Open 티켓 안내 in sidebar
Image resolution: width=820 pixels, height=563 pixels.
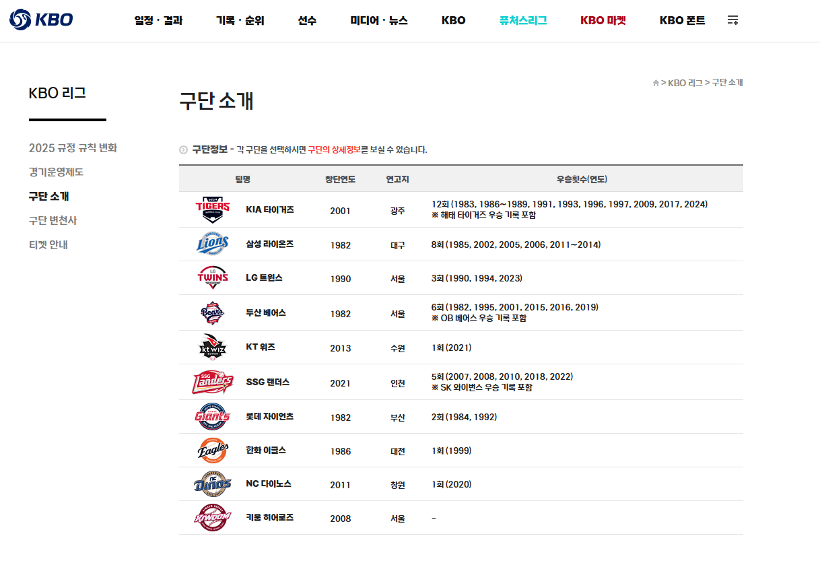pyautogui.click(x=48, y=244)
